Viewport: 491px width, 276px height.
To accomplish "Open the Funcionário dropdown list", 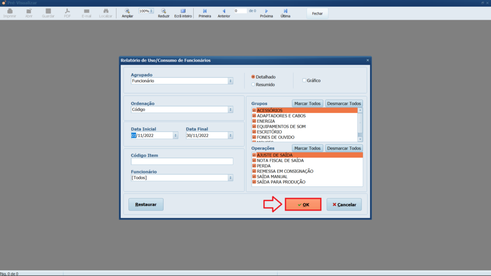I will [x=231, y=178].
